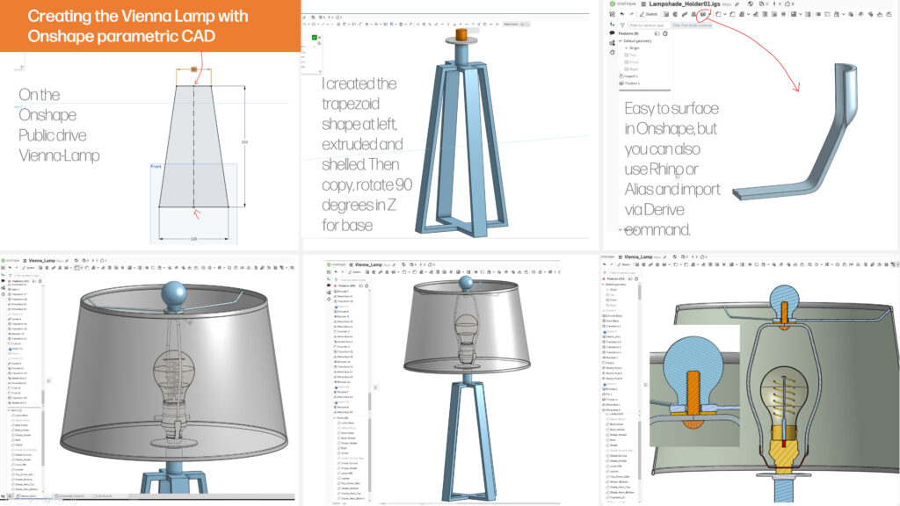Viewport: 900px width, 506px height.
Task: Click the funnel filter icon in Lampshade_Holder01 panel
Action: [621, 25]
